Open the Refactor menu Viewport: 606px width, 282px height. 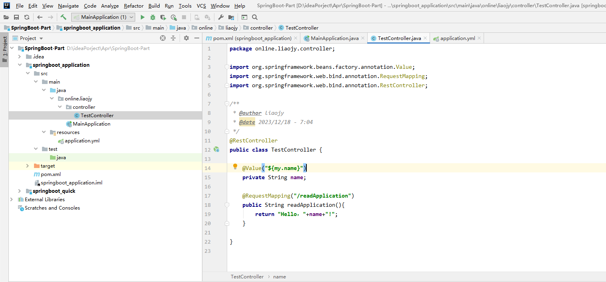click(134, 6)
